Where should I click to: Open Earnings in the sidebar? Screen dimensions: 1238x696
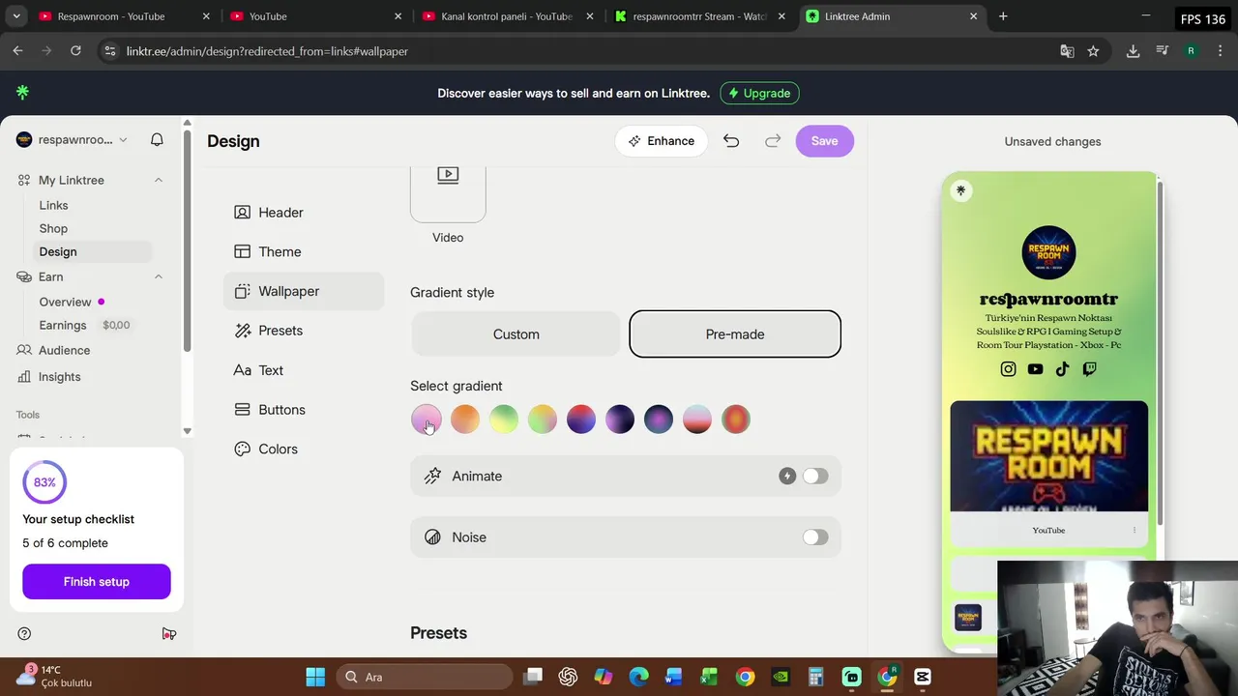pos(63,325)
